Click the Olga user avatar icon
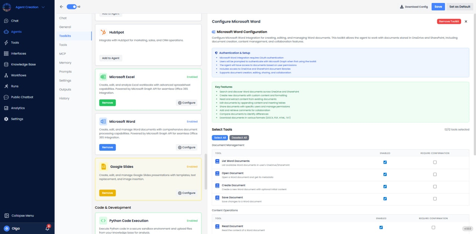 [7, 228]
